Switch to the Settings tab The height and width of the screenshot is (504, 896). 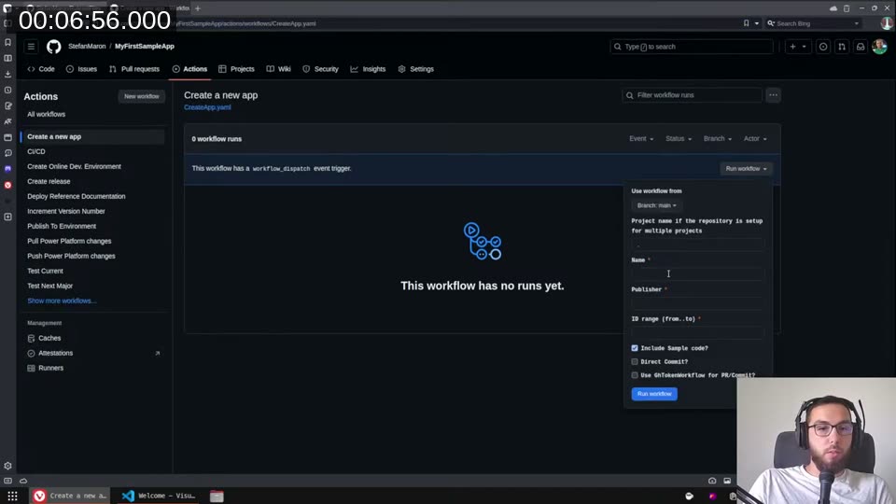point(416,69)
